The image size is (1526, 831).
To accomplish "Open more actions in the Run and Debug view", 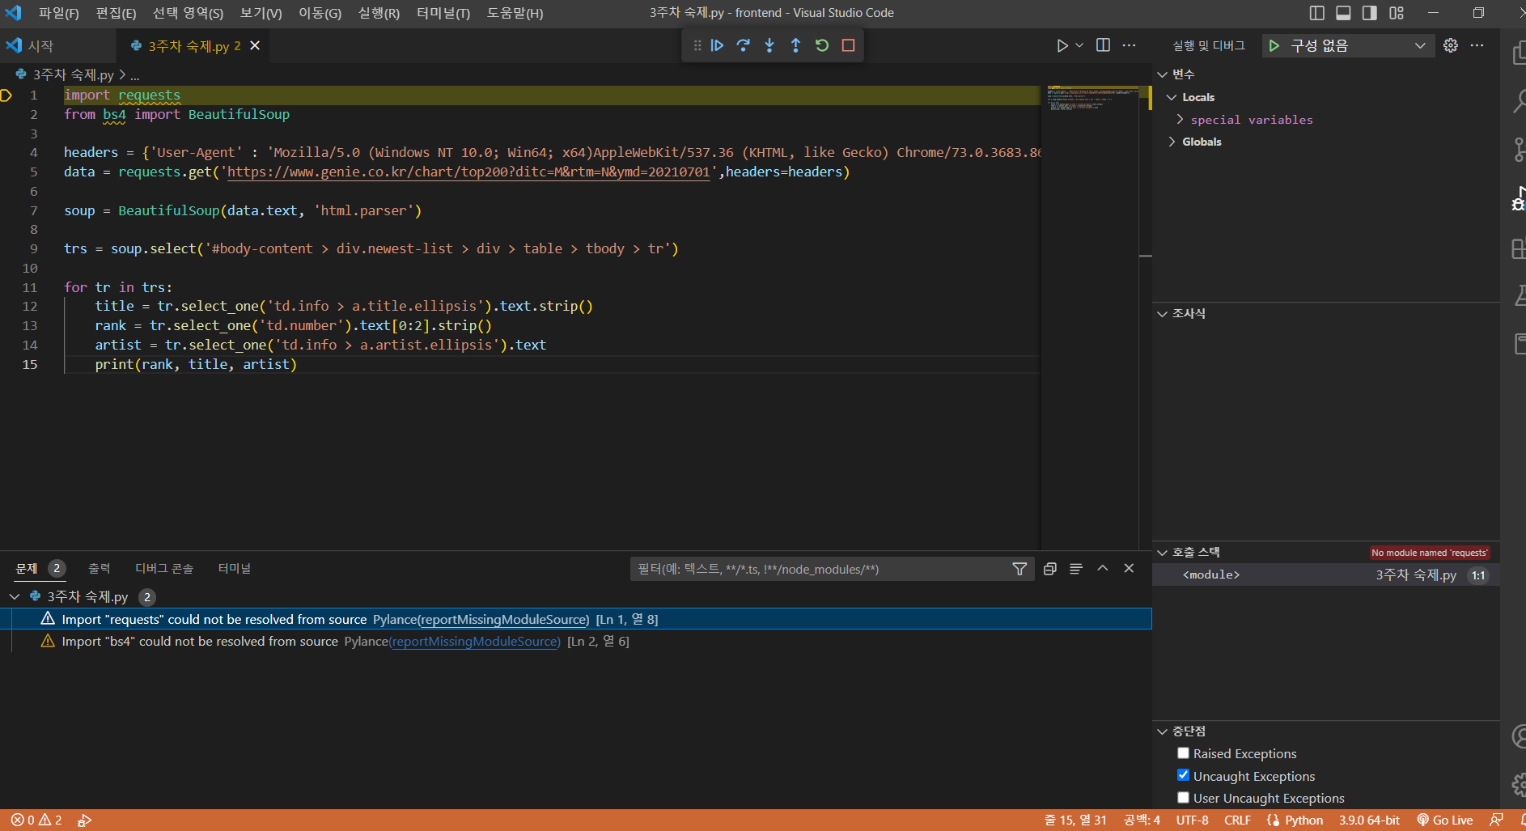I will [x=1477, y=45].
